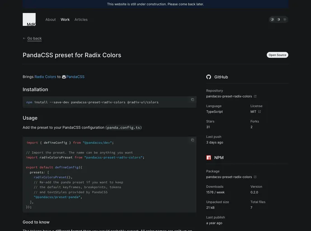Click the '3 days ago' last push value
Viewport: 311px width, 231px height.
pyautogui.click(x=215, y=142)
